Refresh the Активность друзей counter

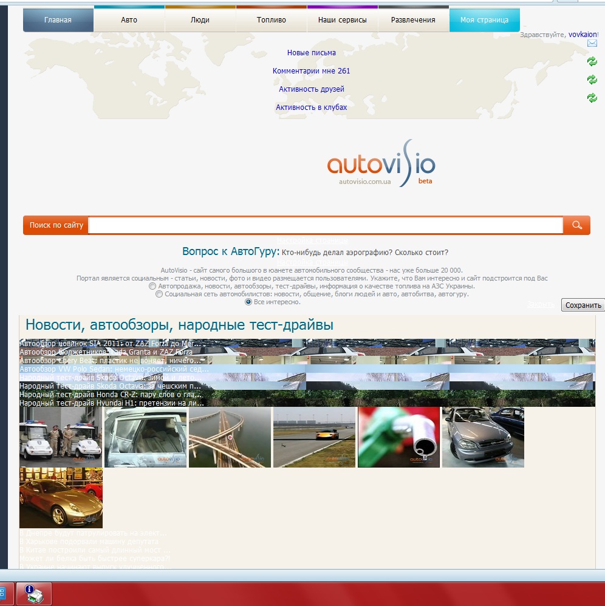[x=592, y=97]
